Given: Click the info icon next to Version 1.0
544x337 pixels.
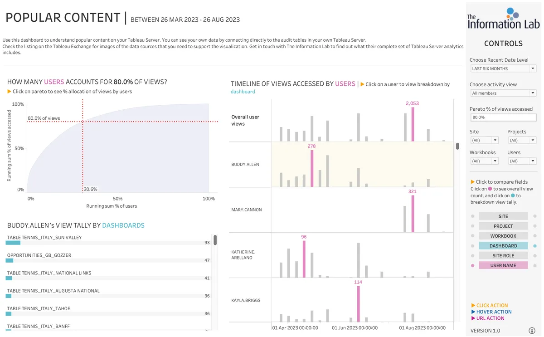Looking at the screenshot, I should (x=532, y=331).
